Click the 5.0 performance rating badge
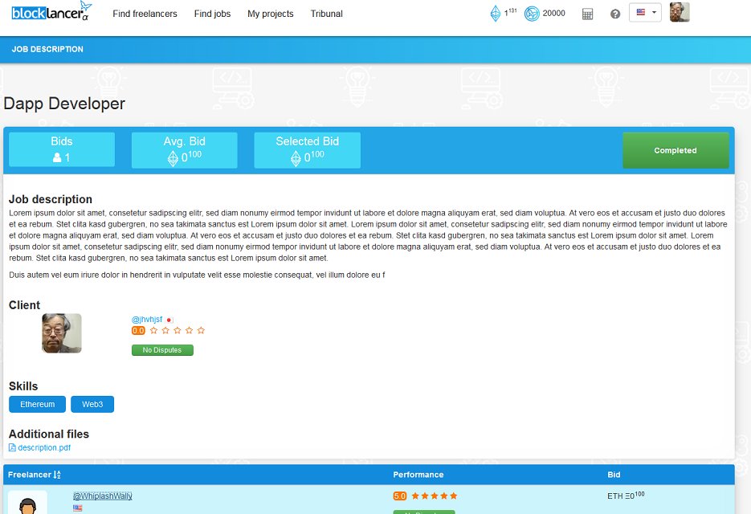 coord(400,496)
